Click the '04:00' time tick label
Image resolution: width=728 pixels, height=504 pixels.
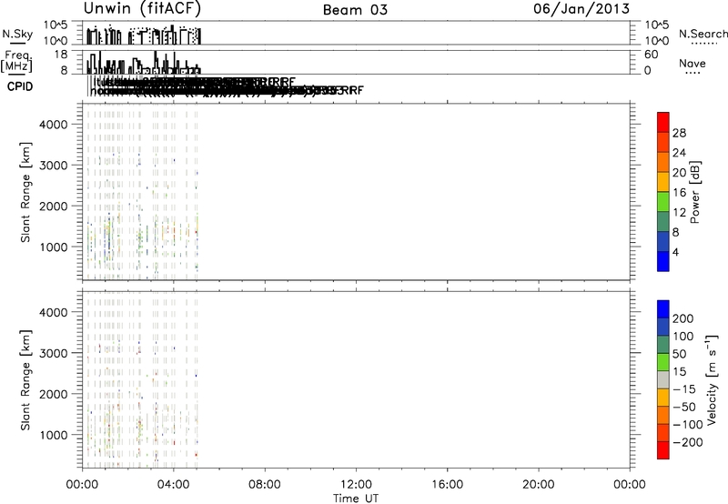174,485
